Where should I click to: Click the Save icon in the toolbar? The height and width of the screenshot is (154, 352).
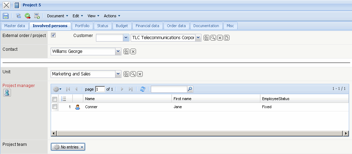click(6, 16)
